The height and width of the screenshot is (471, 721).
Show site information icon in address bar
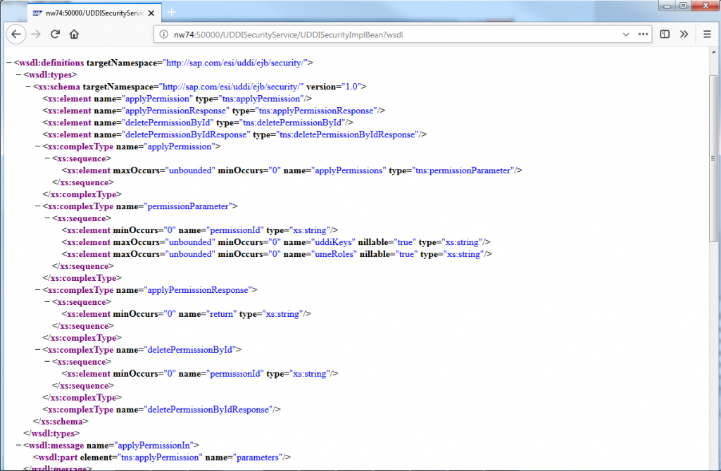(163, 34)
